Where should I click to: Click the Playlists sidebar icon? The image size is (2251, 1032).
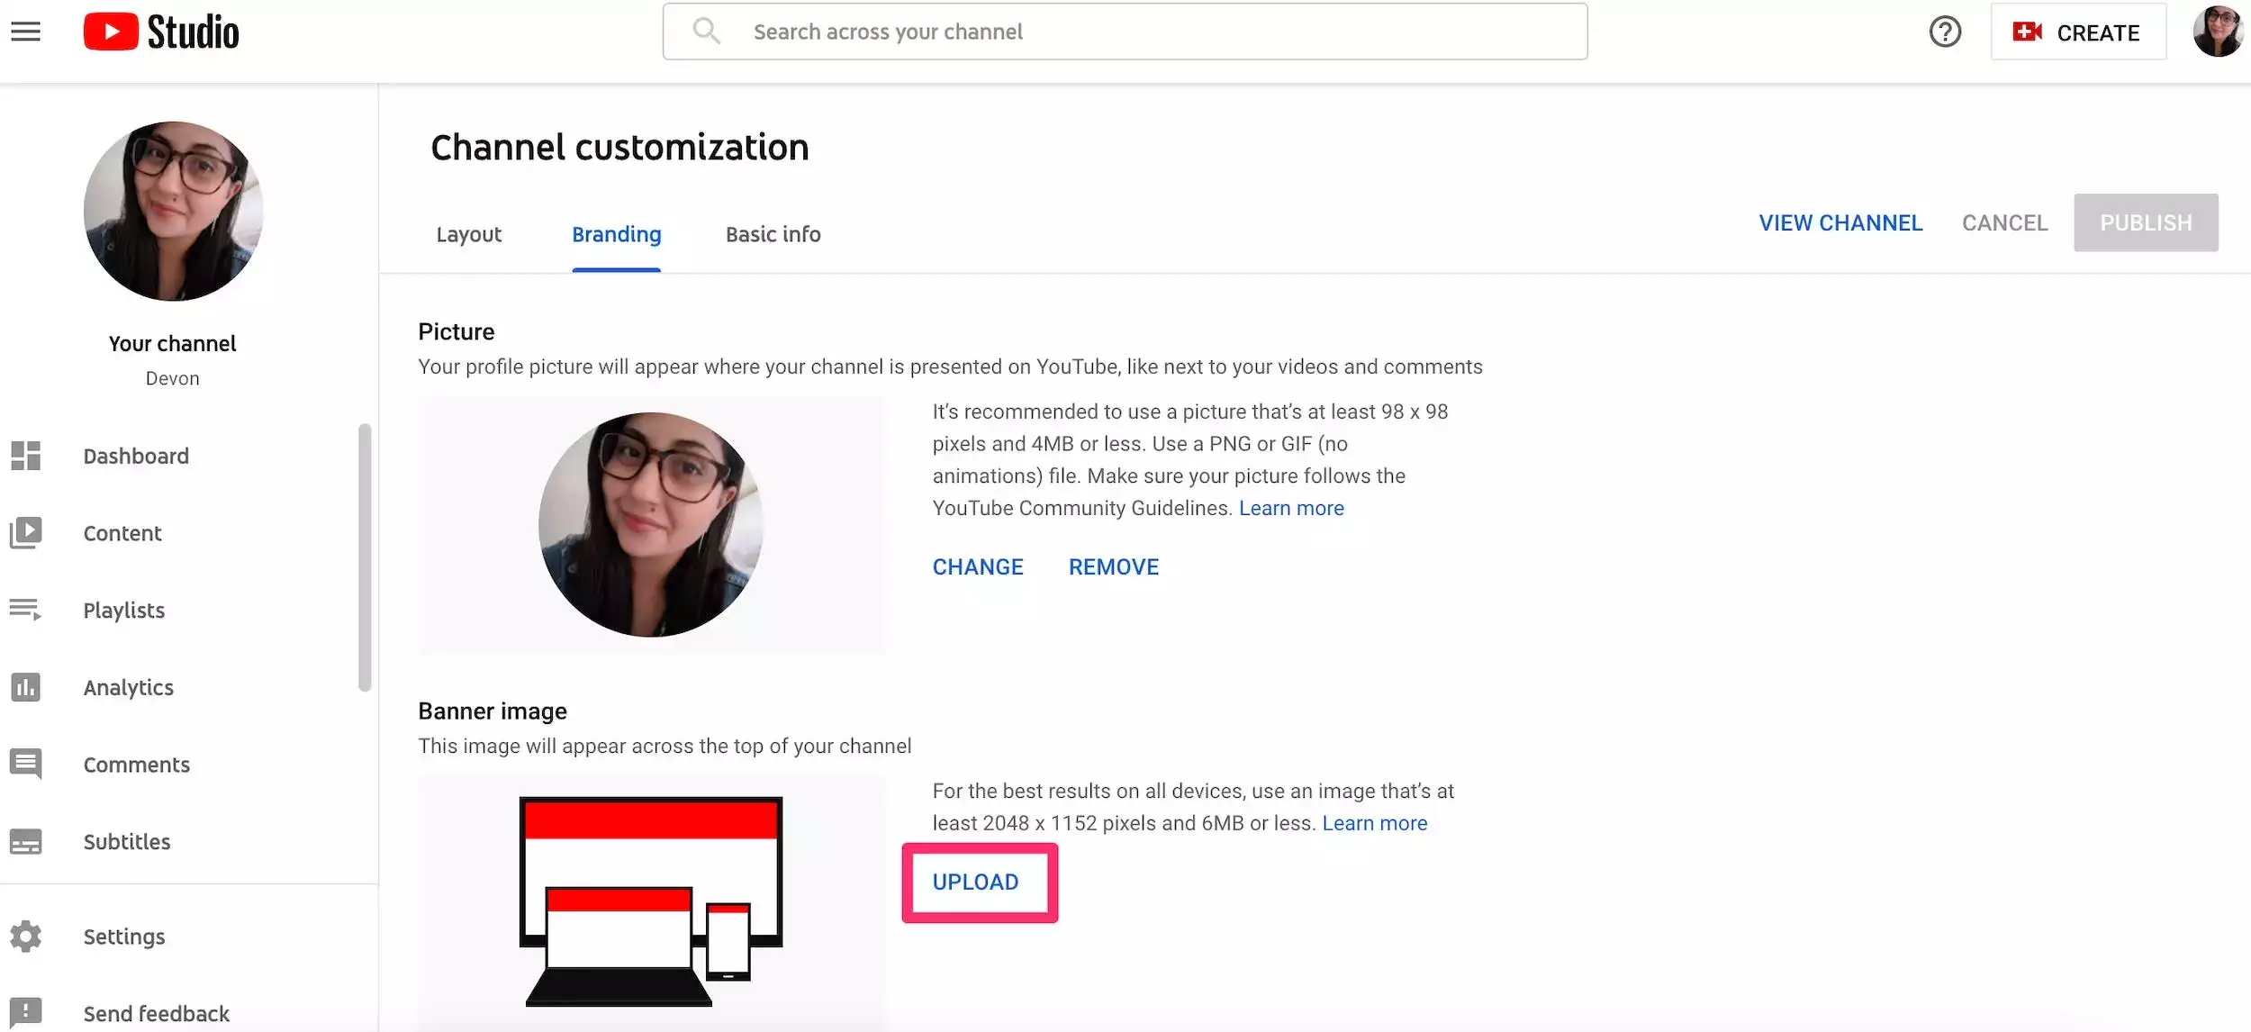tap(25, 610)
